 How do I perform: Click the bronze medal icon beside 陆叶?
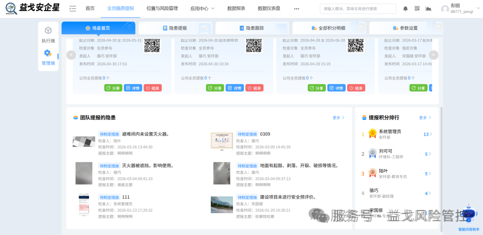click(373, 173)
